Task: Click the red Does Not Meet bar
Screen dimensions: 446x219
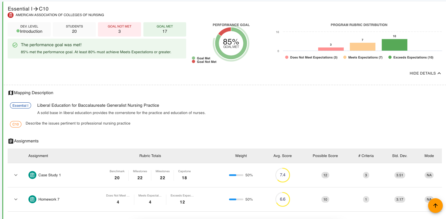Action: click(x=331, y=49)
